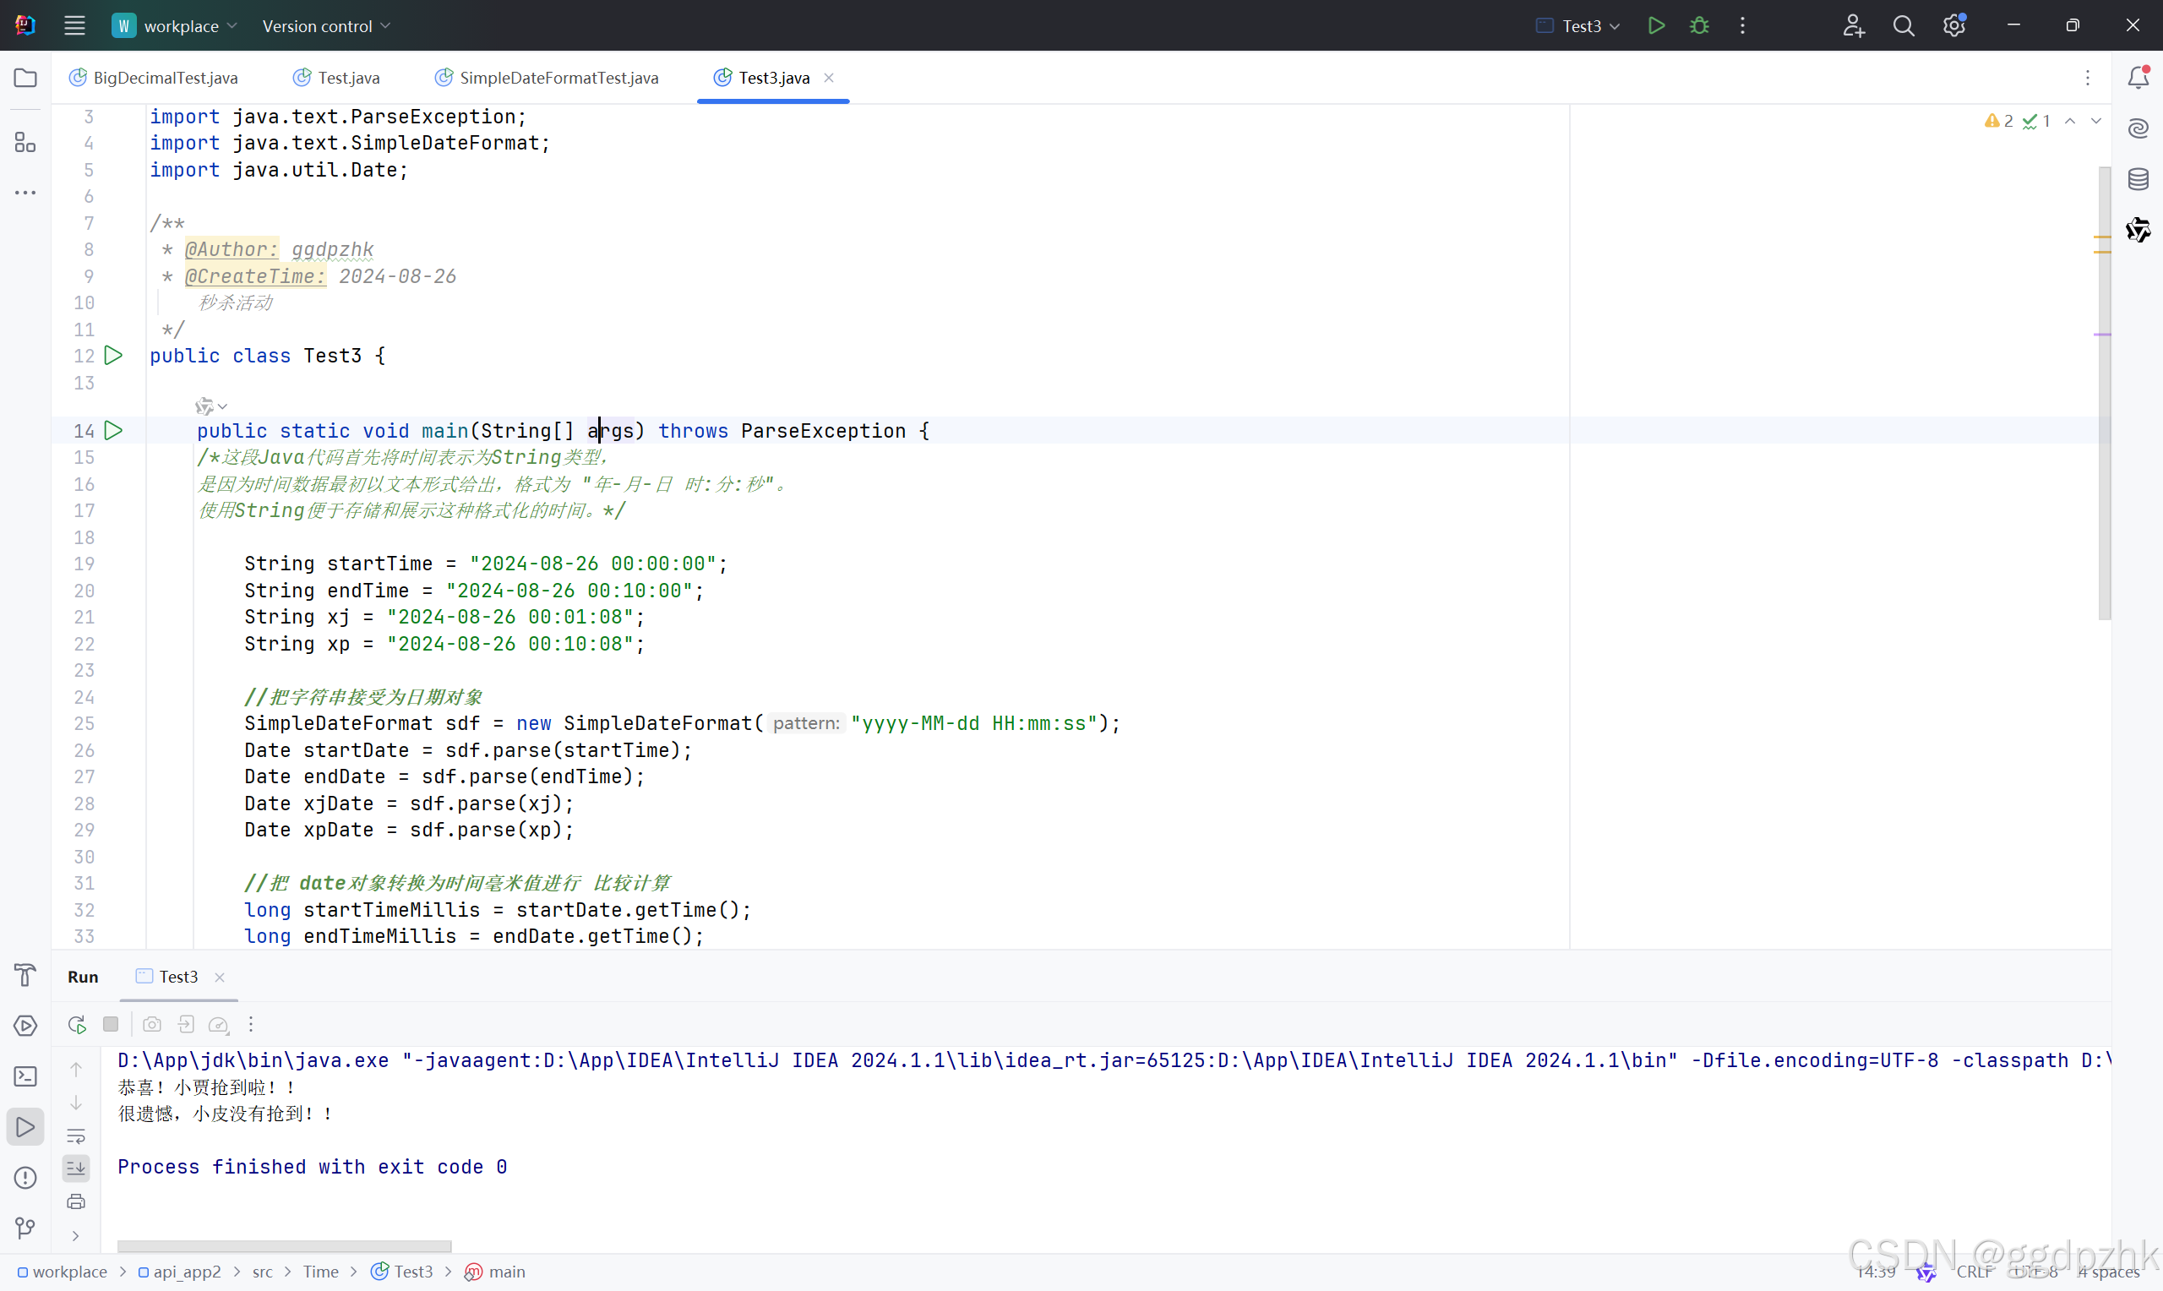Click main method breadcrumb
Image resolution: width=2163 pixels, height=1291 pixels.
click(x=495, y=1272)
